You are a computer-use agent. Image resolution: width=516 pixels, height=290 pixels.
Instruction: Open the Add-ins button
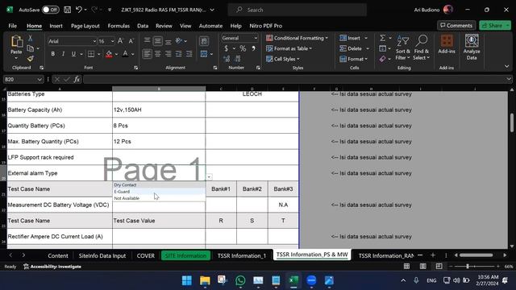447,44
